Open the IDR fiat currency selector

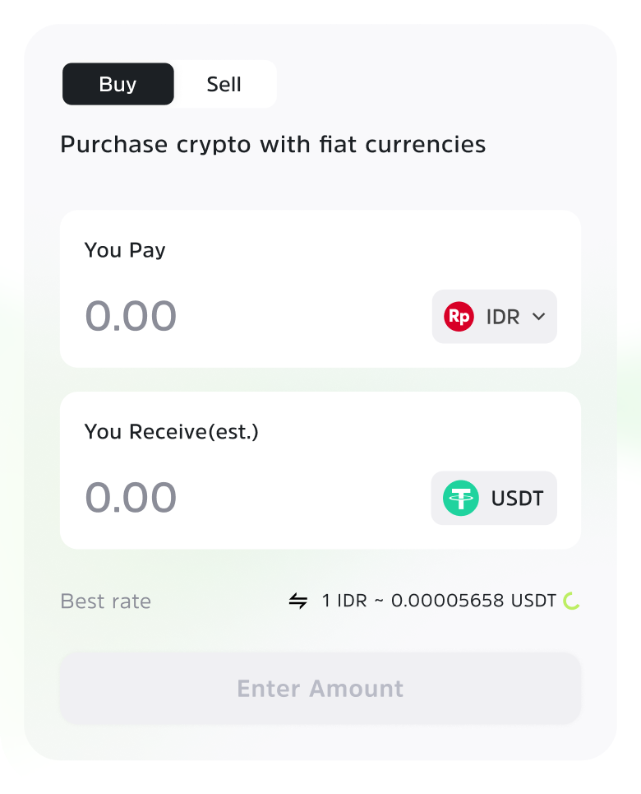click(x=494, y=317)
